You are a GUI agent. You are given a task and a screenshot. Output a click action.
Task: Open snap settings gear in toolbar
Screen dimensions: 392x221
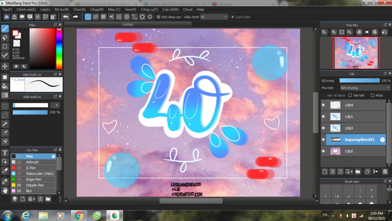150,17
